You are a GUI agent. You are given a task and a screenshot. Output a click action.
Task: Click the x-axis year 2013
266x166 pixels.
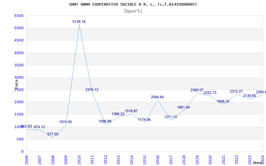(118, 160)
